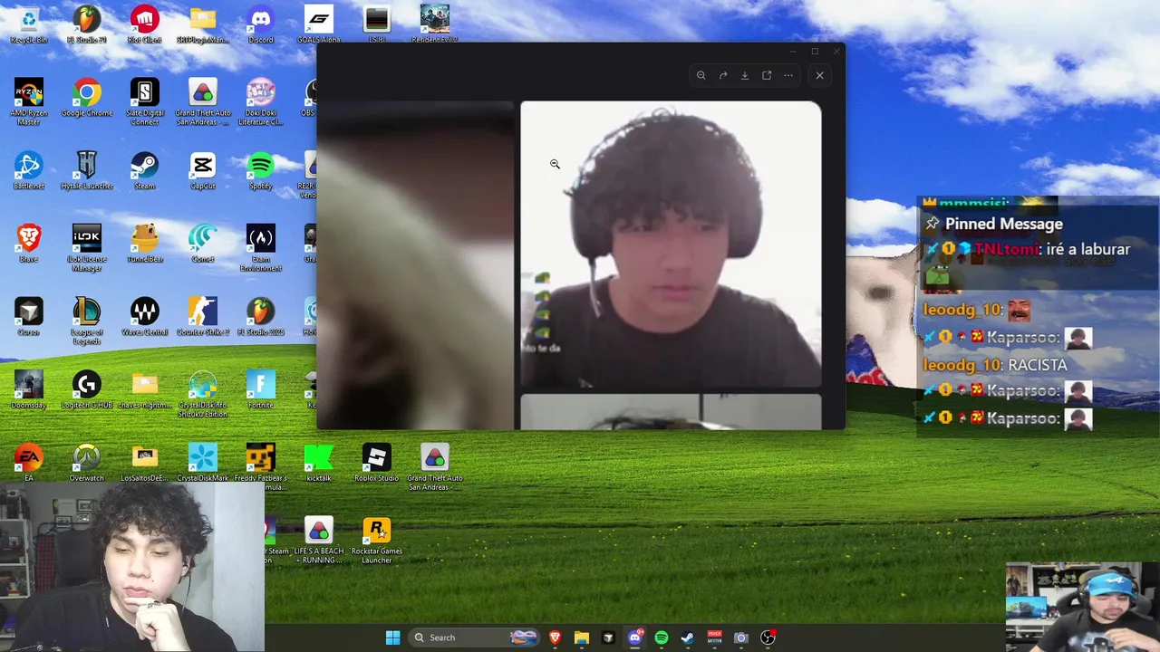Open GOALS Alpha desktop shortcut
This screenshot has width=1160, height=652.
[319, 25]
